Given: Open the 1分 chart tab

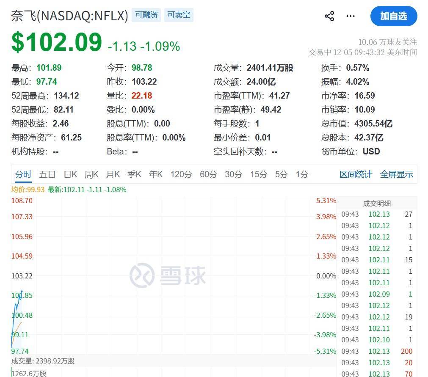Looking at the screenshot, I should click(302, 174).
